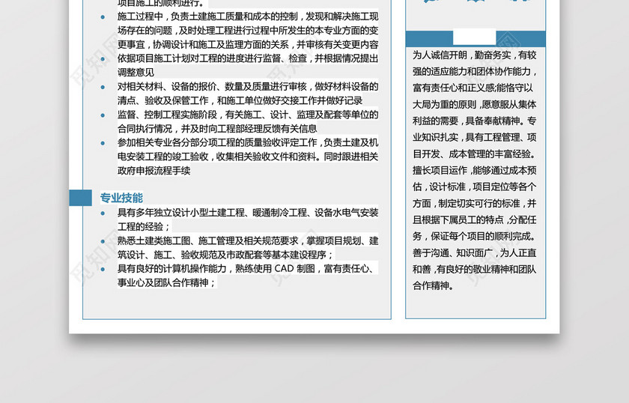
Task: Click the text 调整意见
Action: click(x=136, y=73)
